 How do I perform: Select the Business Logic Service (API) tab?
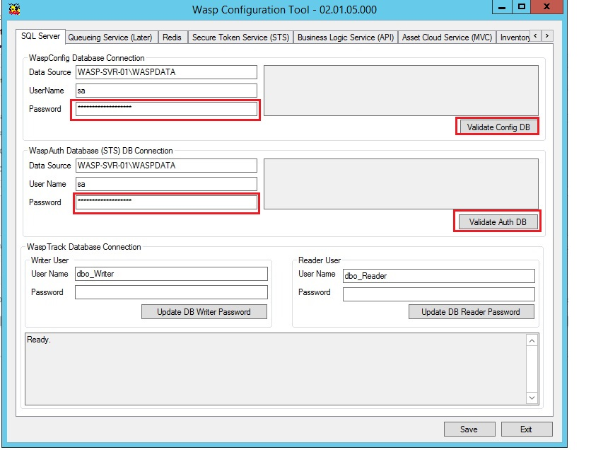346,37
